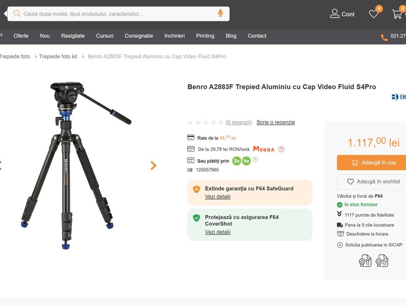Click the CoverShot green shield icon
This screenshot has width=406, height=305.
click(196, 218)
